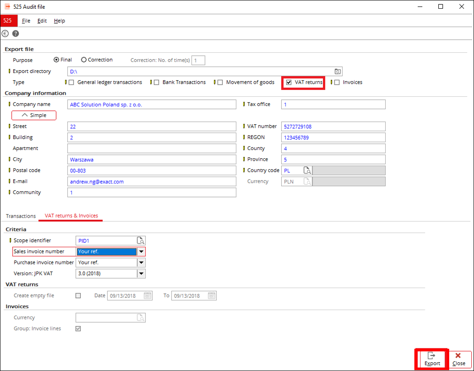Open the File menu
This screenshot has width=474, height=371.
pos(26,21)
